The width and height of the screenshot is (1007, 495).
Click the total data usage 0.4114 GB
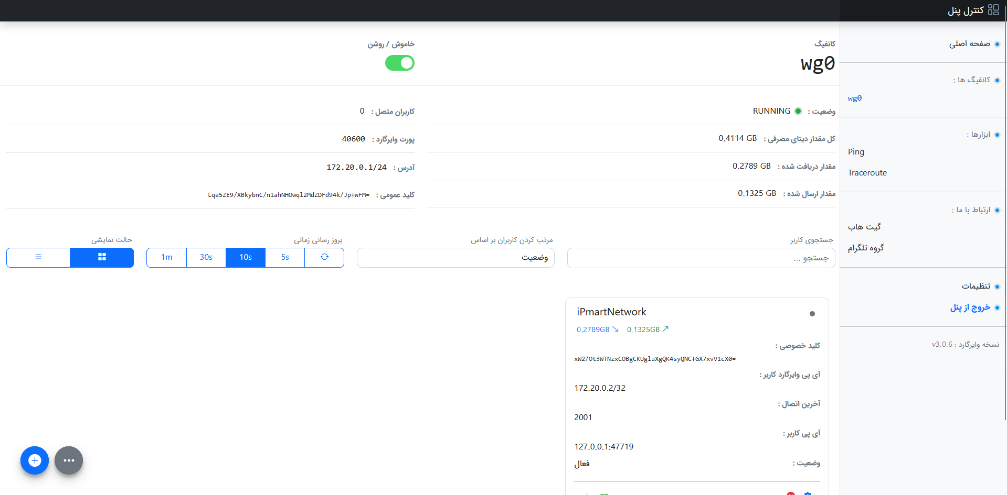(738, 138)
